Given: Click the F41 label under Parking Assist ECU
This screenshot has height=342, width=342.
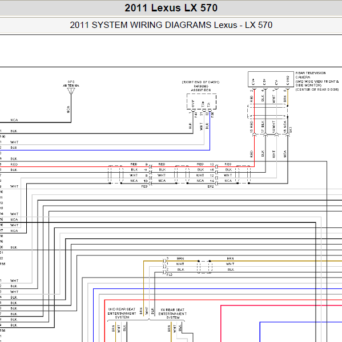Looking at the screenshot, I should tap(196, 115).
